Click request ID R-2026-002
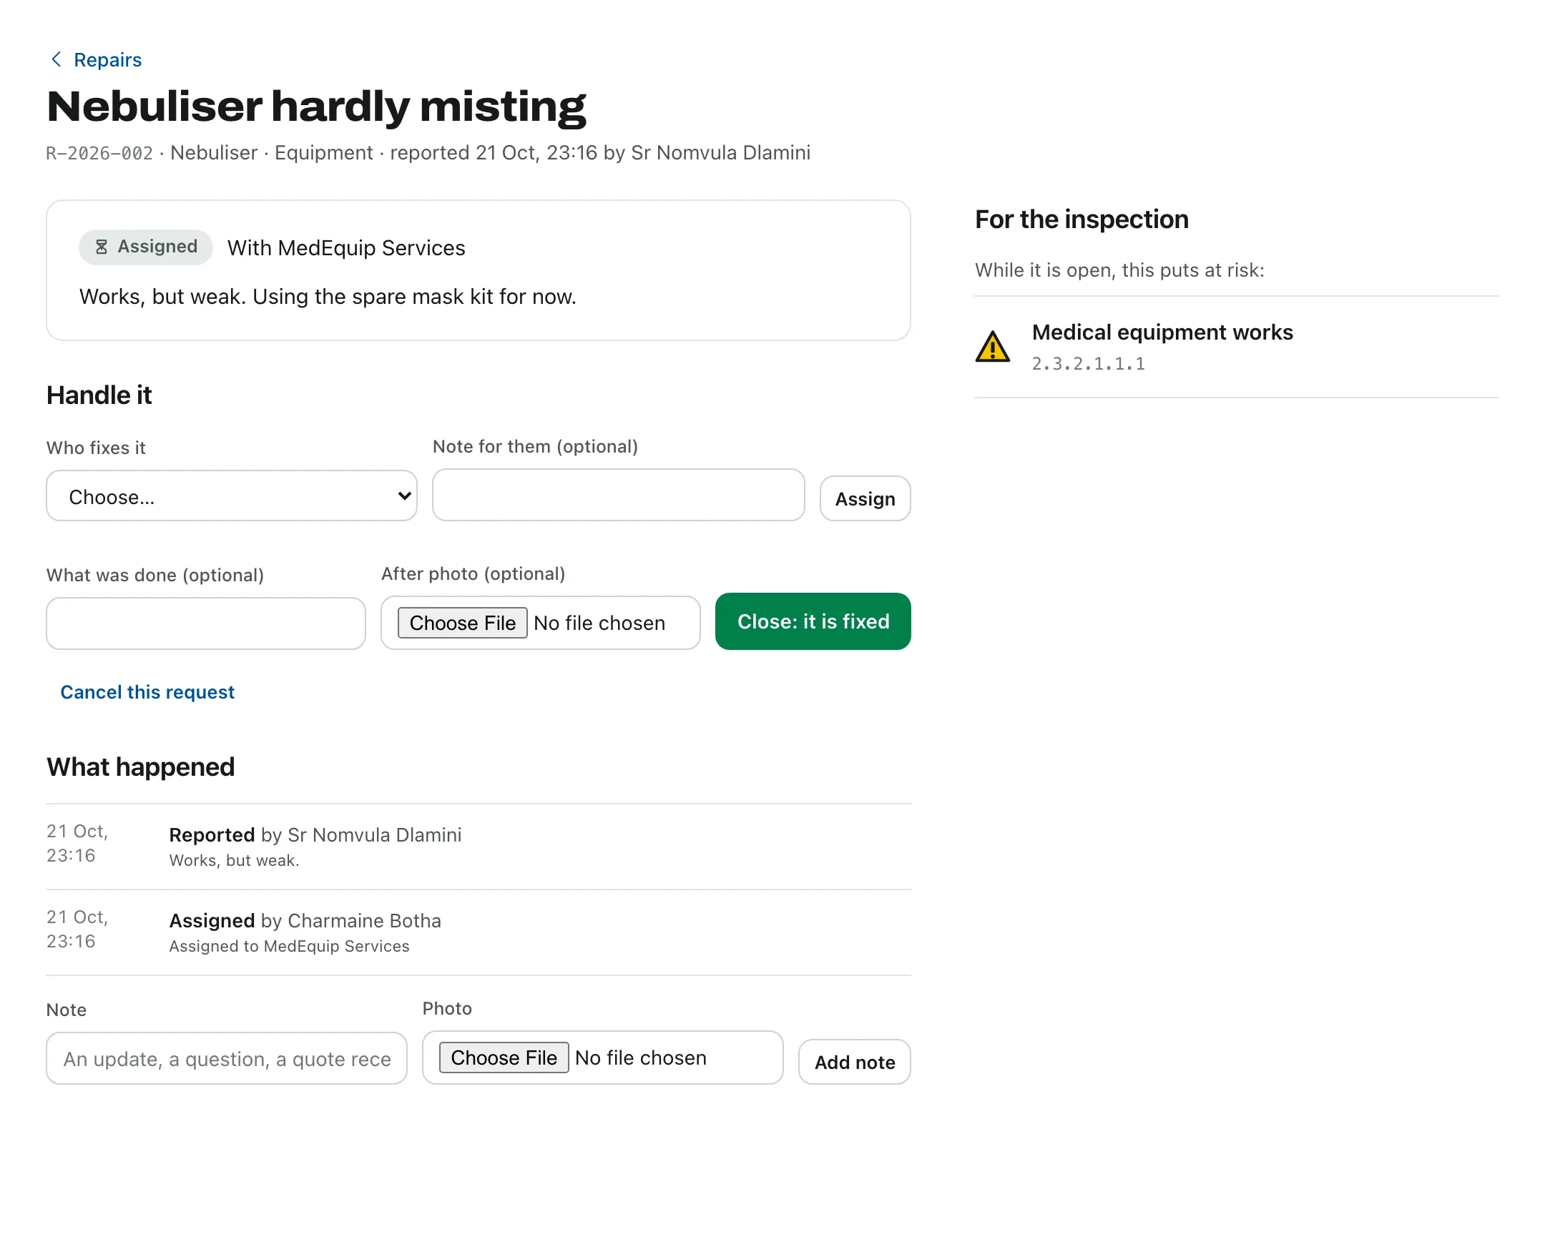The image size is (1545, 1257). coord(99,153)
